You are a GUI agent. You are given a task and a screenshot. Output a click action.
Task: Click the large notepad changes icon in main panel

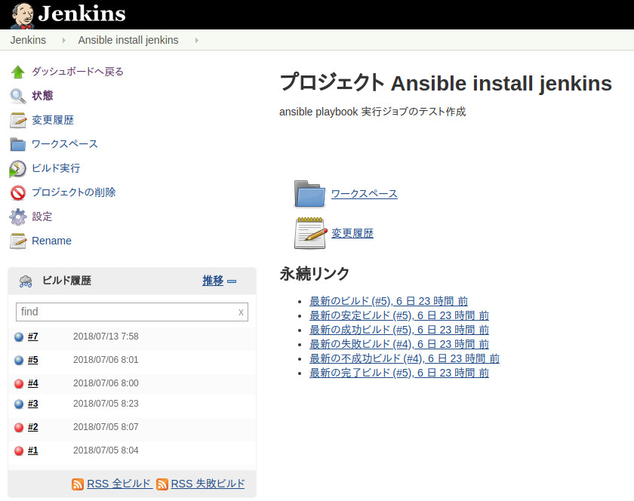point(310,233)
